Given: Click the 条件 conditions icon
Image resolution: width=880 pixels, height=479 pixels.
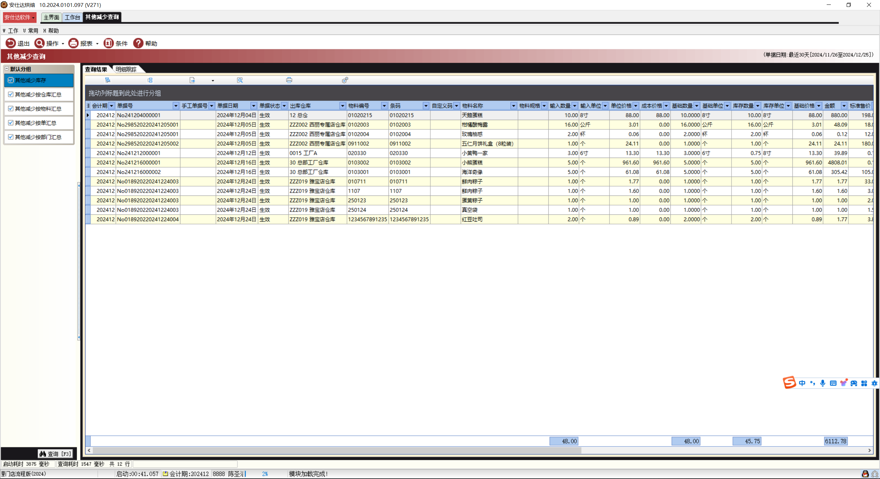Looking at the screenshot, I should pyautogui.click(x=109, y=43).
